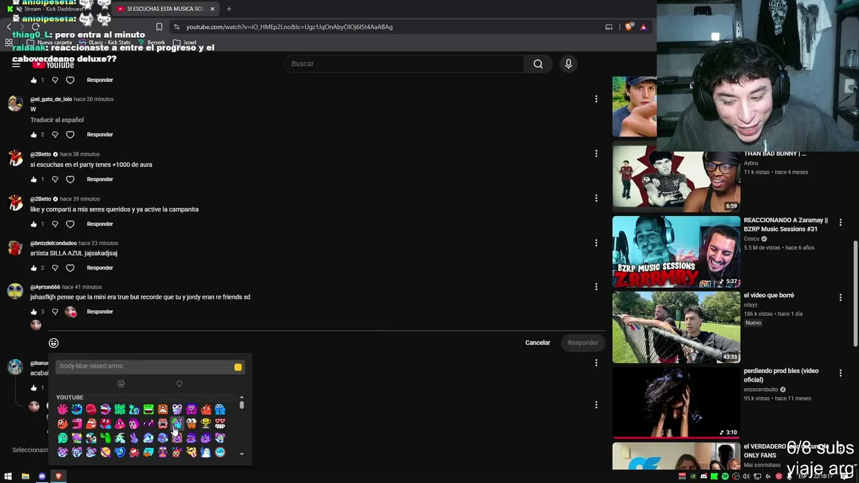This screenshot has height=483, width=859.
Task: Insert the goat emoji
Action: click(119, 438)
